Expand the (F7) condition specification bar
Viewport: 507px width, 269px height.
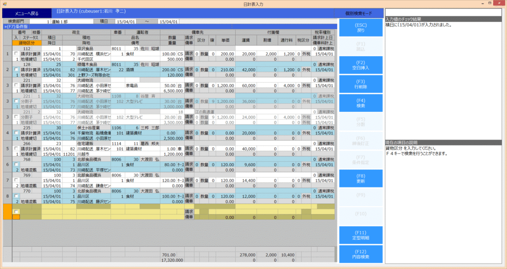tap(15, 27)
